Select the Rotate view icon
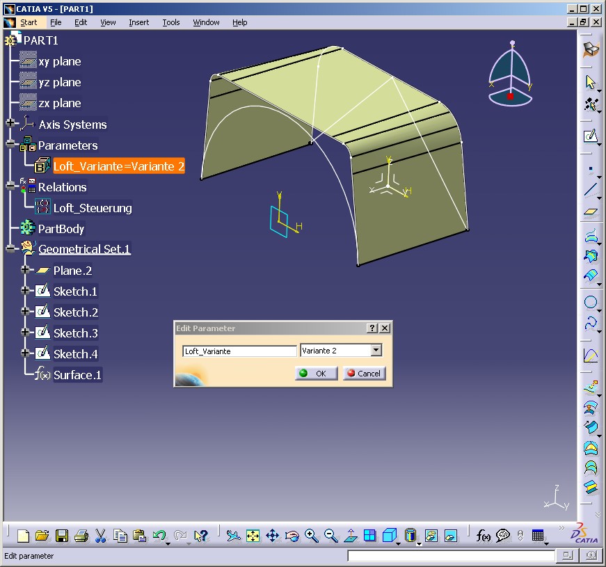606x567 pixels. click(x=292, y=536)
